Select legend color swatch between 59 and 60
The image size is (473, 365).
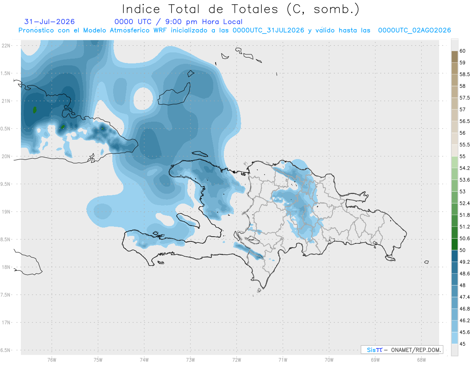(x=454, y=57)
